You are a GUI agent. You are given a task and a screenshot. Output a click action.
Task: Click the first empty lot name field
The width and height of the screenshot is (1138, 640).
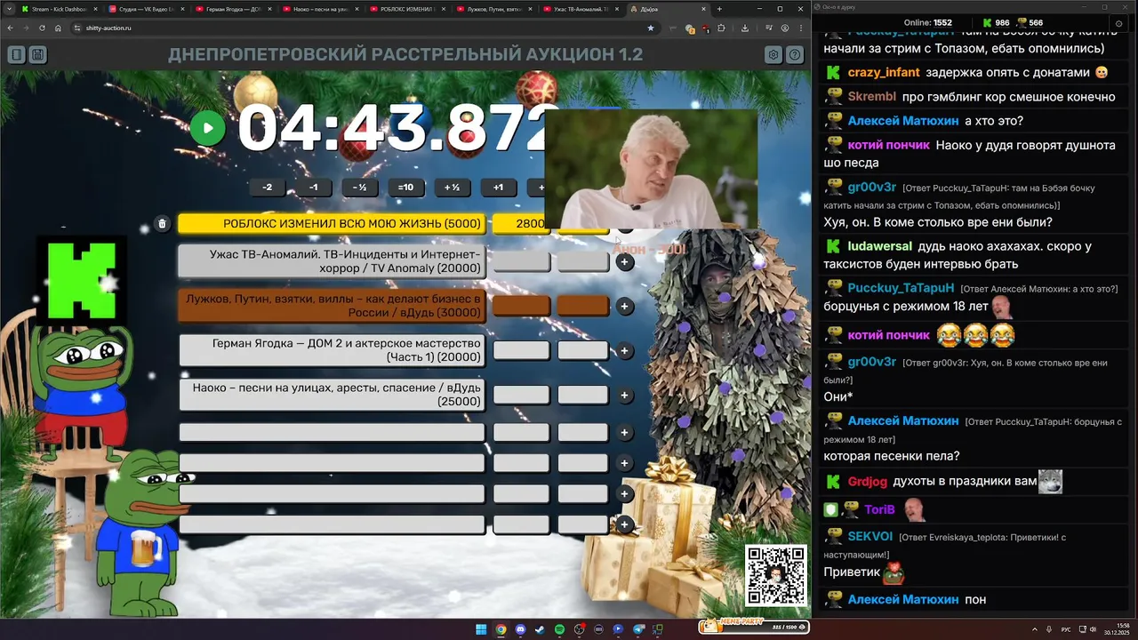tap(332, 433)
